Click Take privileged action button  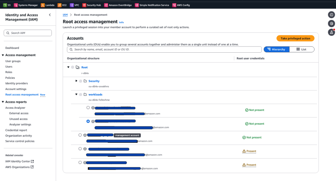[x=295, y=39]
